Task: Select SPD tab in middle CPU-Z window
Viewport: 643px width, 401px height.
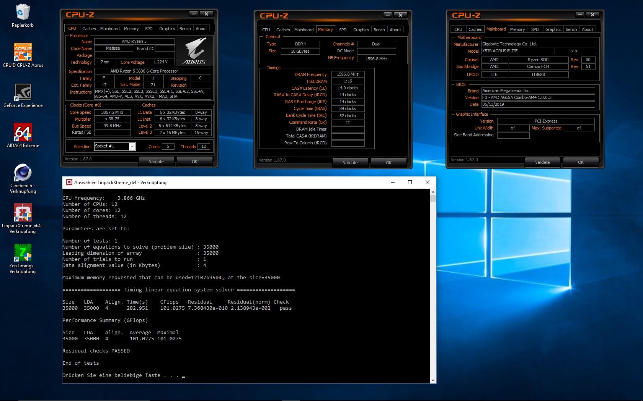Action: click(x=343, y=30)
